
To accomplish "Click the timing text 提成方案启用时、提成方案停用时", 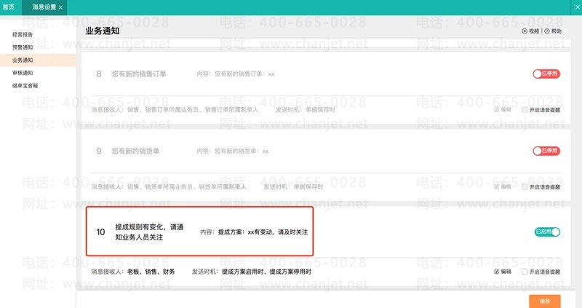I will click(266, 272).
